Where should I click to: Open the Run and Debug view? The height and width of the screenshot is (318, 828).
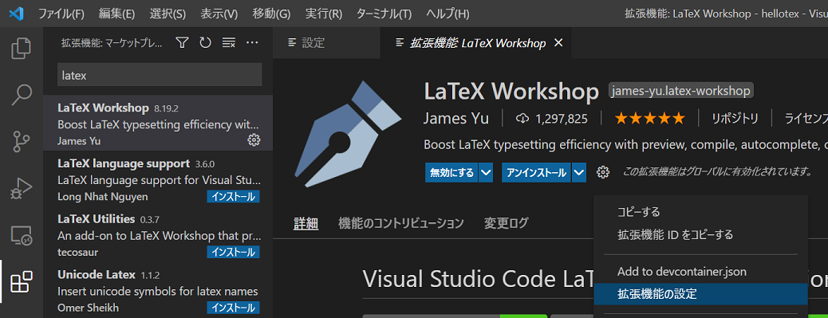22,188
